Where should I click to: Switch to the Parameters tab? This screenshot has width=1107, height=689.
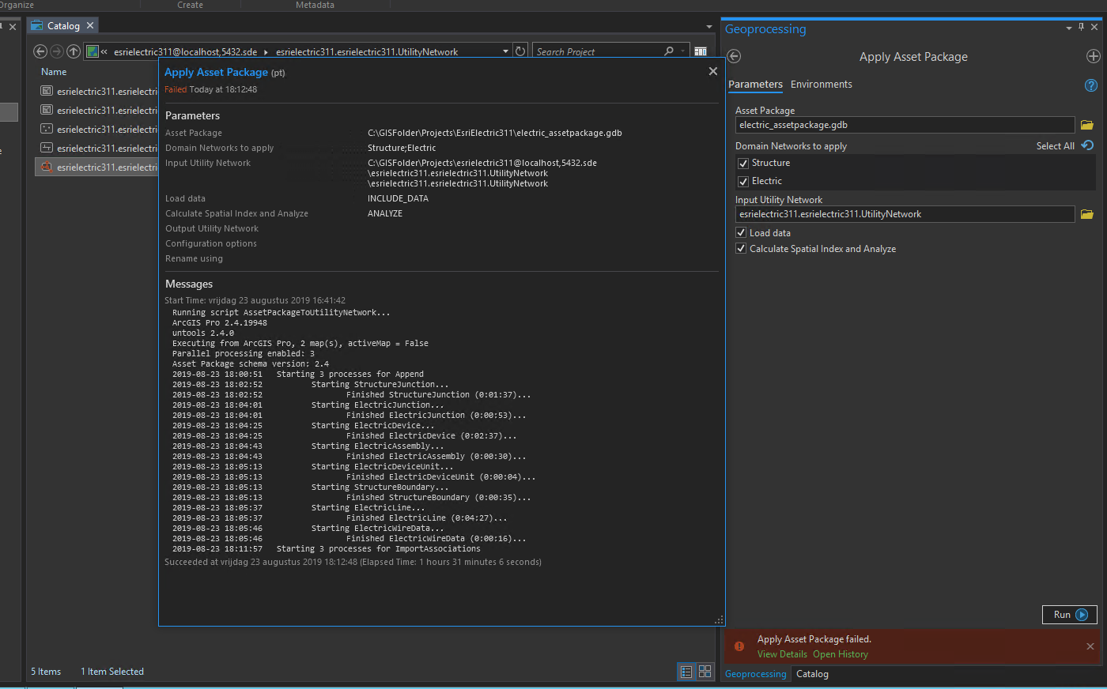[755, 85]
